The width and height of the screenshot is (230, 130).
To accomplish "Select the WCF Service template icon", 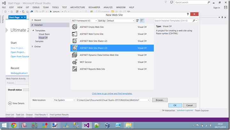I will (x=74, y=62).
